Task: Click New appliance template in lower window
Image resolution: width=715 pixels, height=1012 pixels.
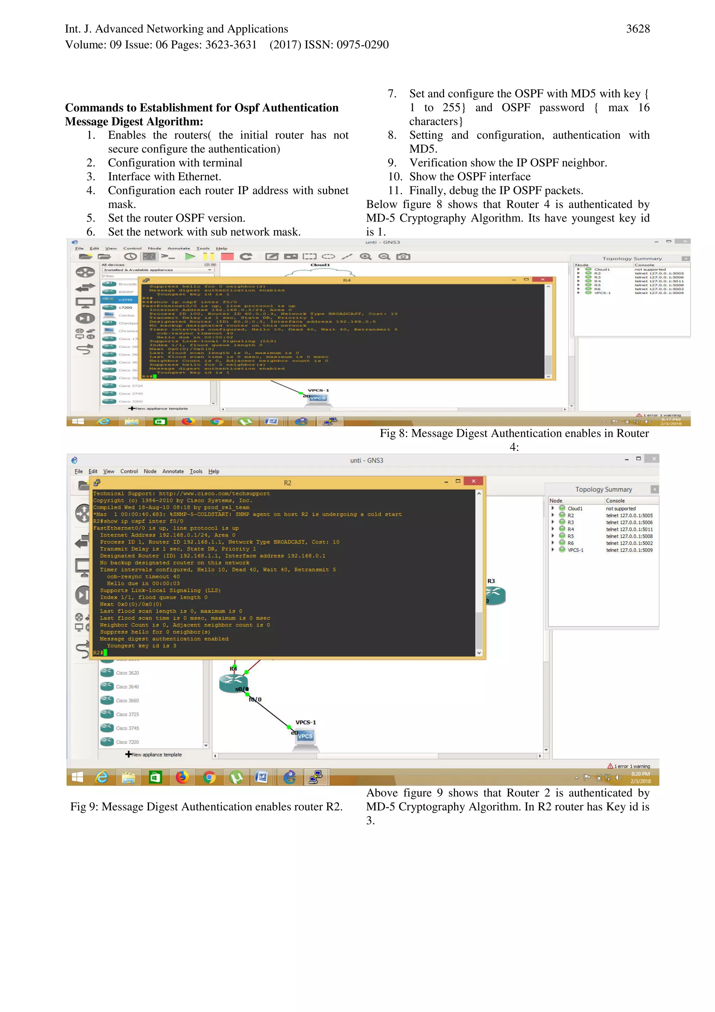Action: click(x=154, y=754)
